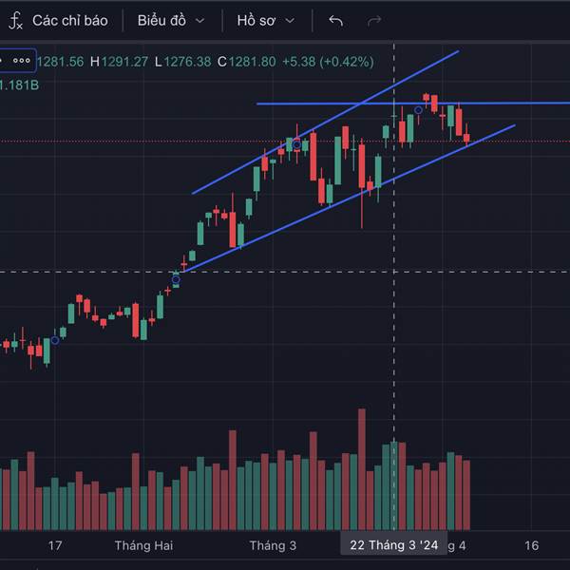Viewport: 570px width, 570px height.
Task: Select the upper blue channel trendline
Action: (325, 123)
